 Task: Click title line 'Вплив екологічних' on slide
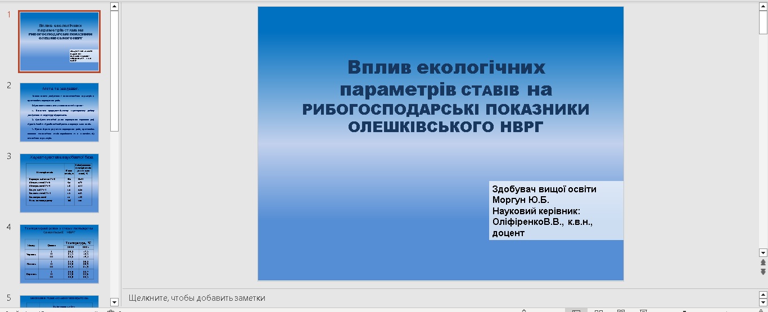tap(446, 67)
